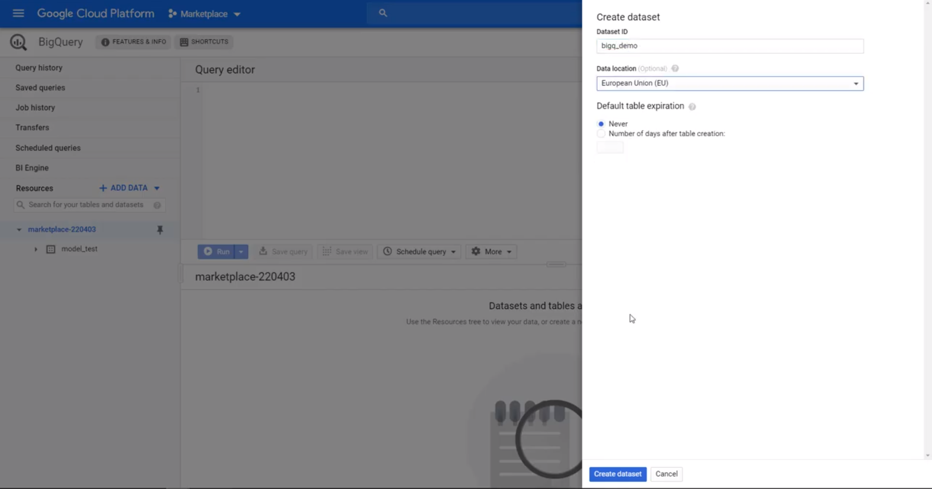This screenshot has width=932, height=489.
Task: Collapse the marketplace-220403 project node
Action: (x=19, y=229)
